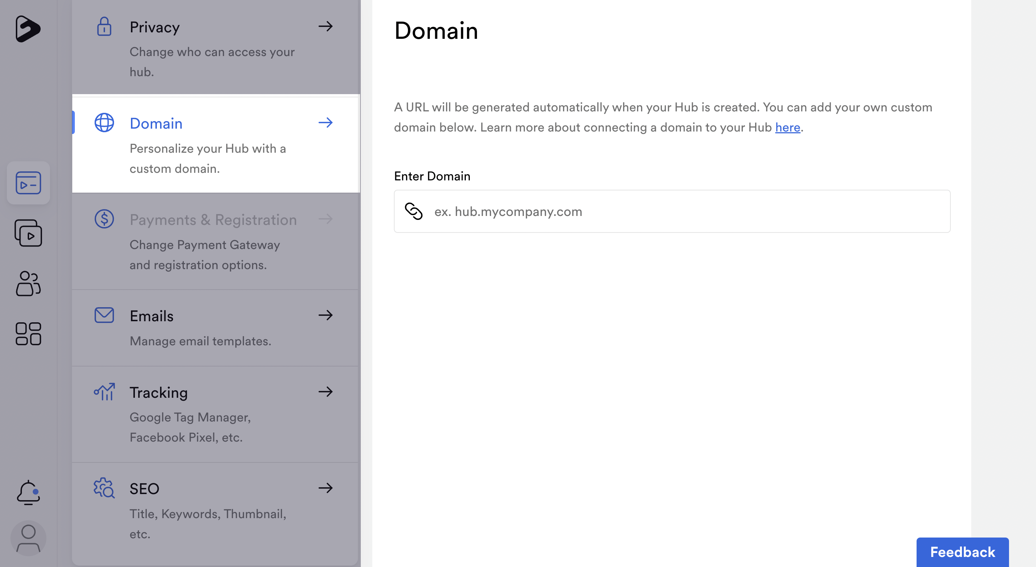Focus the Enter Domain input field
The image size is (1036, 567).
point(672,211)
